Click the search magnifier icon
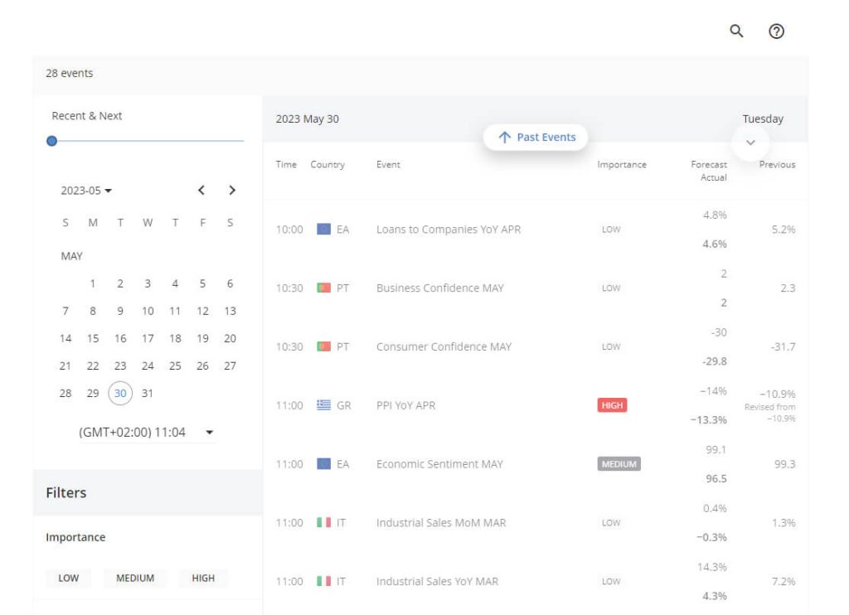This screenshot has height=615, width=849. pos(735,31)
